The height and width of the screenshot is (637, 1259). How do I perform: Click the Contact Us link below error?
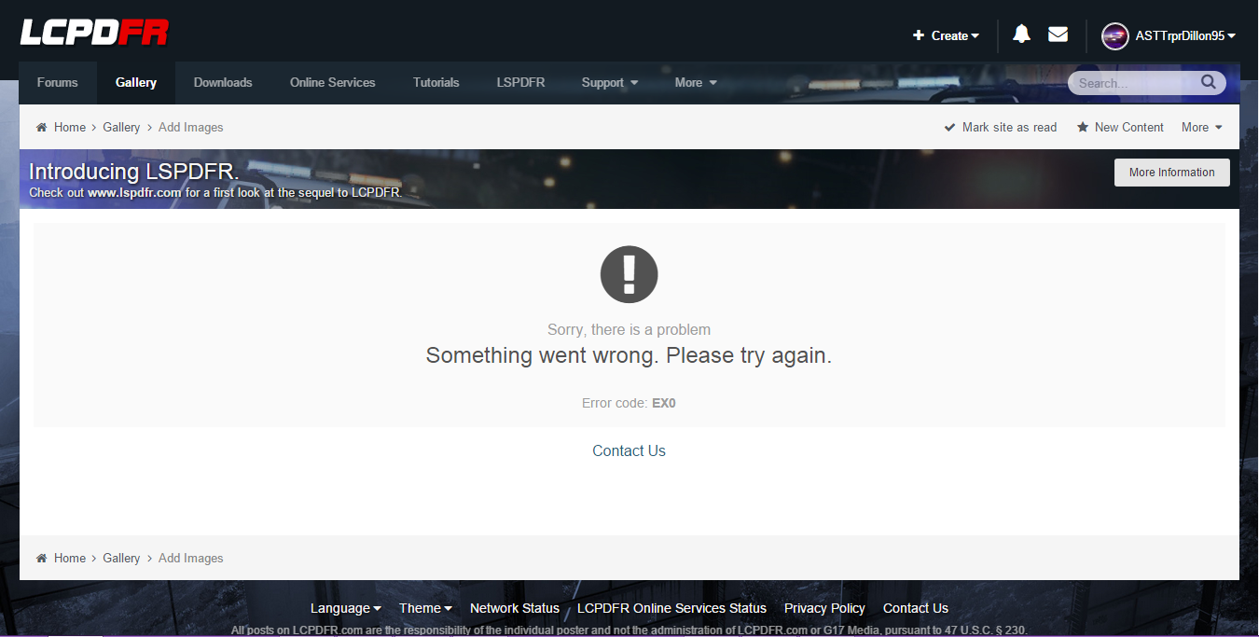[x=629, y=450]
